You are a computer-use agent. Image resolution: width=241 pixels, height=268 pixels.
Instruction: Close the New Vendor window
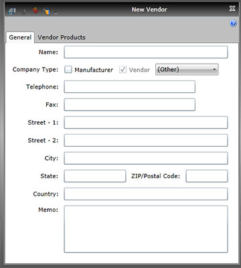232,9
